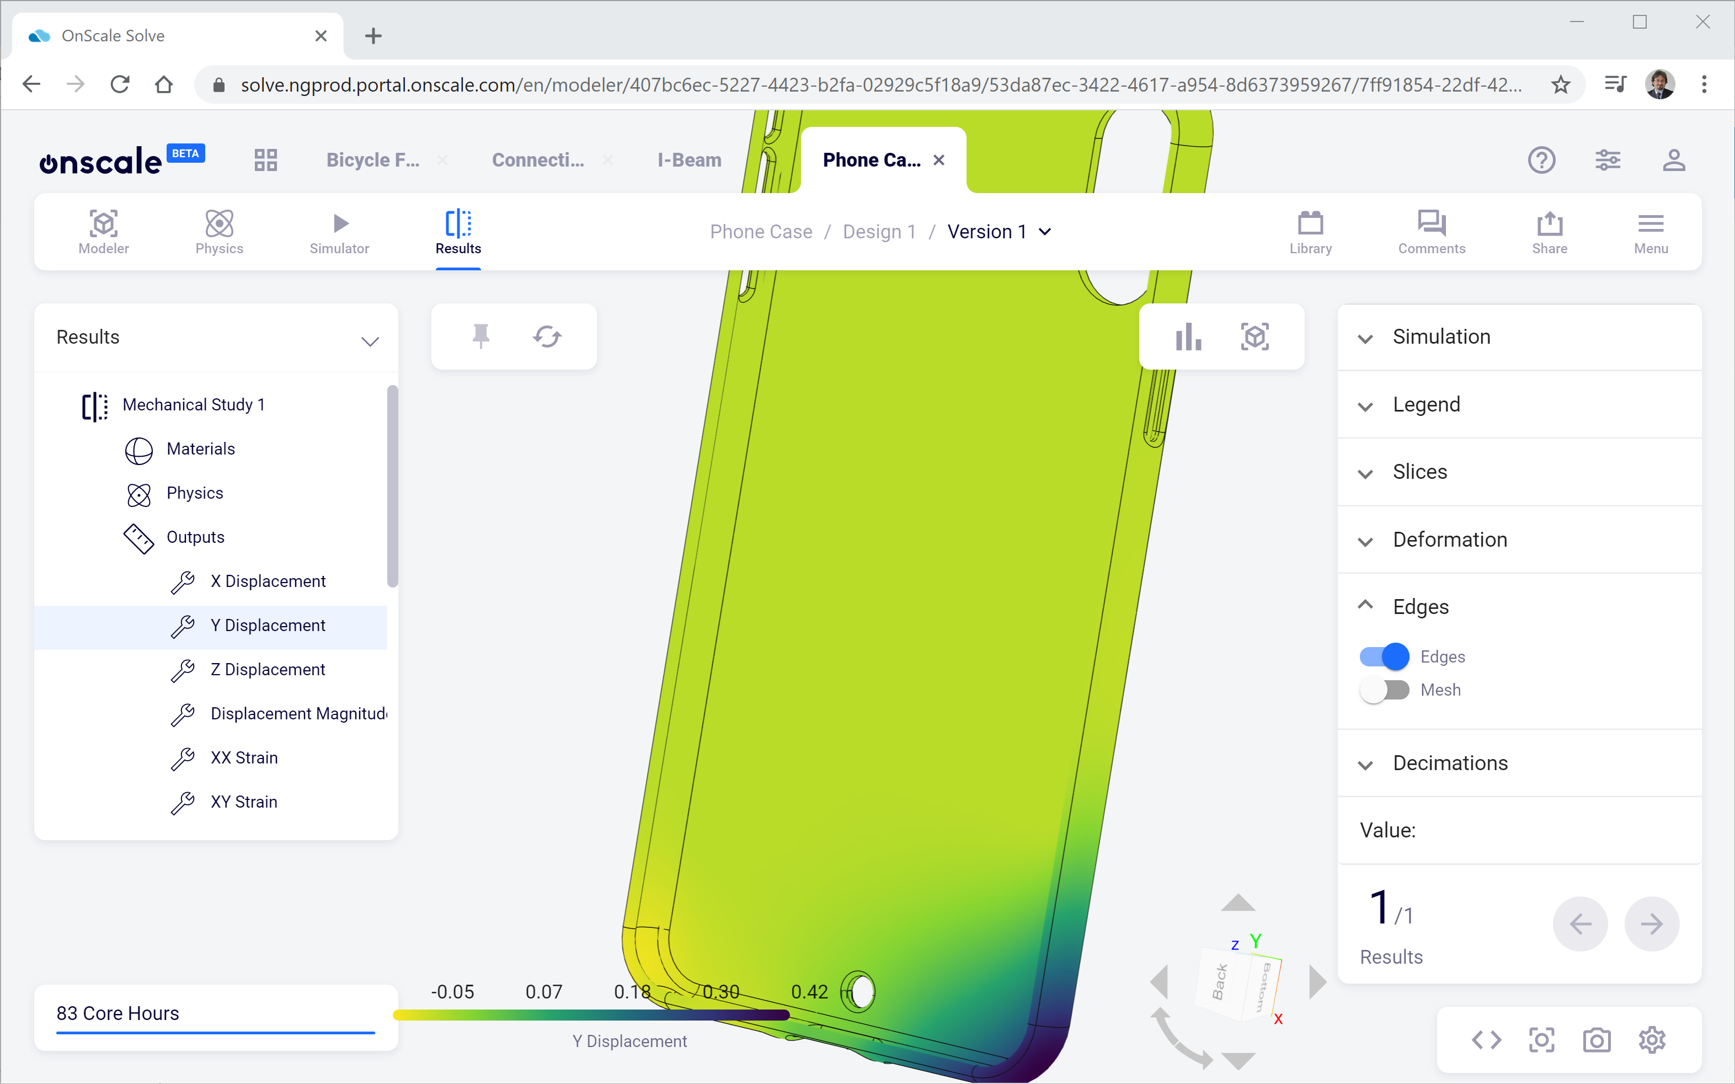The height and width of the screenshot is (1084, 1735).
Task: Take a screenshot of the model view
Action: tap(1596, 1039)
